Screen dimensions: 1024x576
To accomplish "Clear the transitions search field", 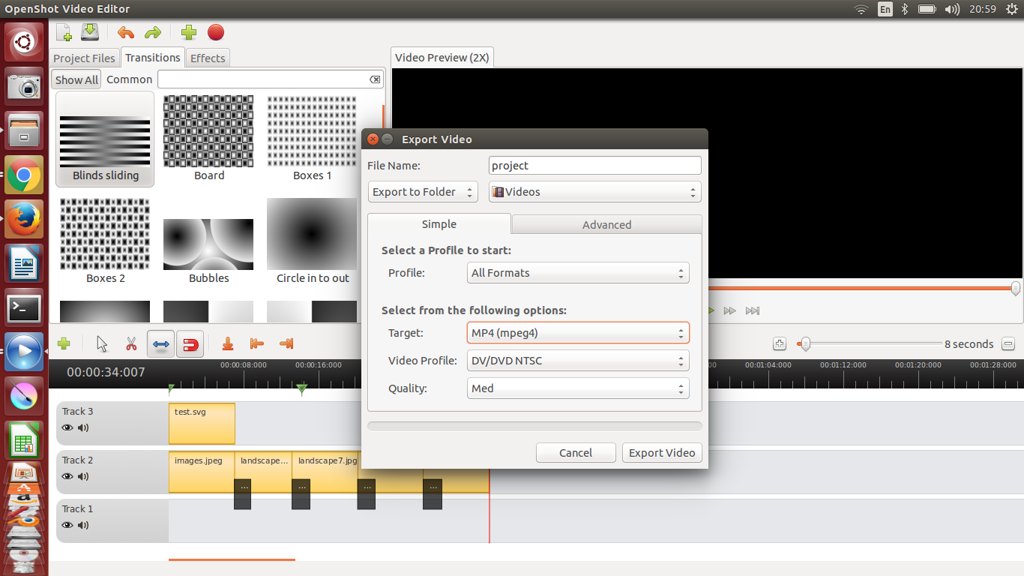I will [x=375, y=79].
